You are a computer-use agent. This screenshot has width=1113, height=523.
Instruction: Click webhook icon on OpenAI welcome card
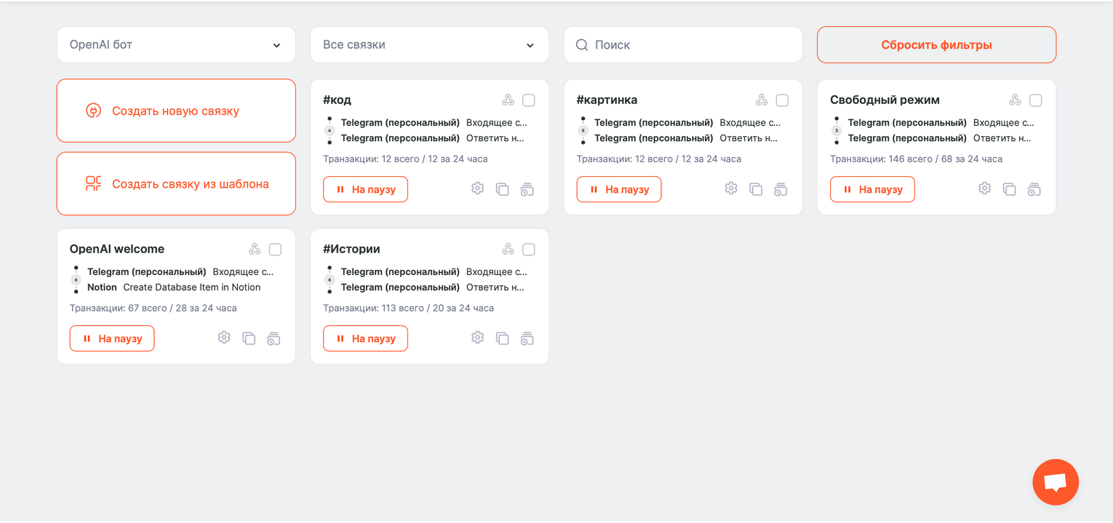(255, 249)
